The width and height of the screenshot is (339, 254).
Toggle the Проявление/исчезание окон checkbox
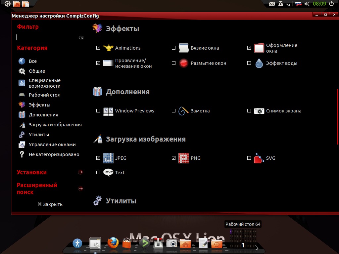tap(98, 63)
